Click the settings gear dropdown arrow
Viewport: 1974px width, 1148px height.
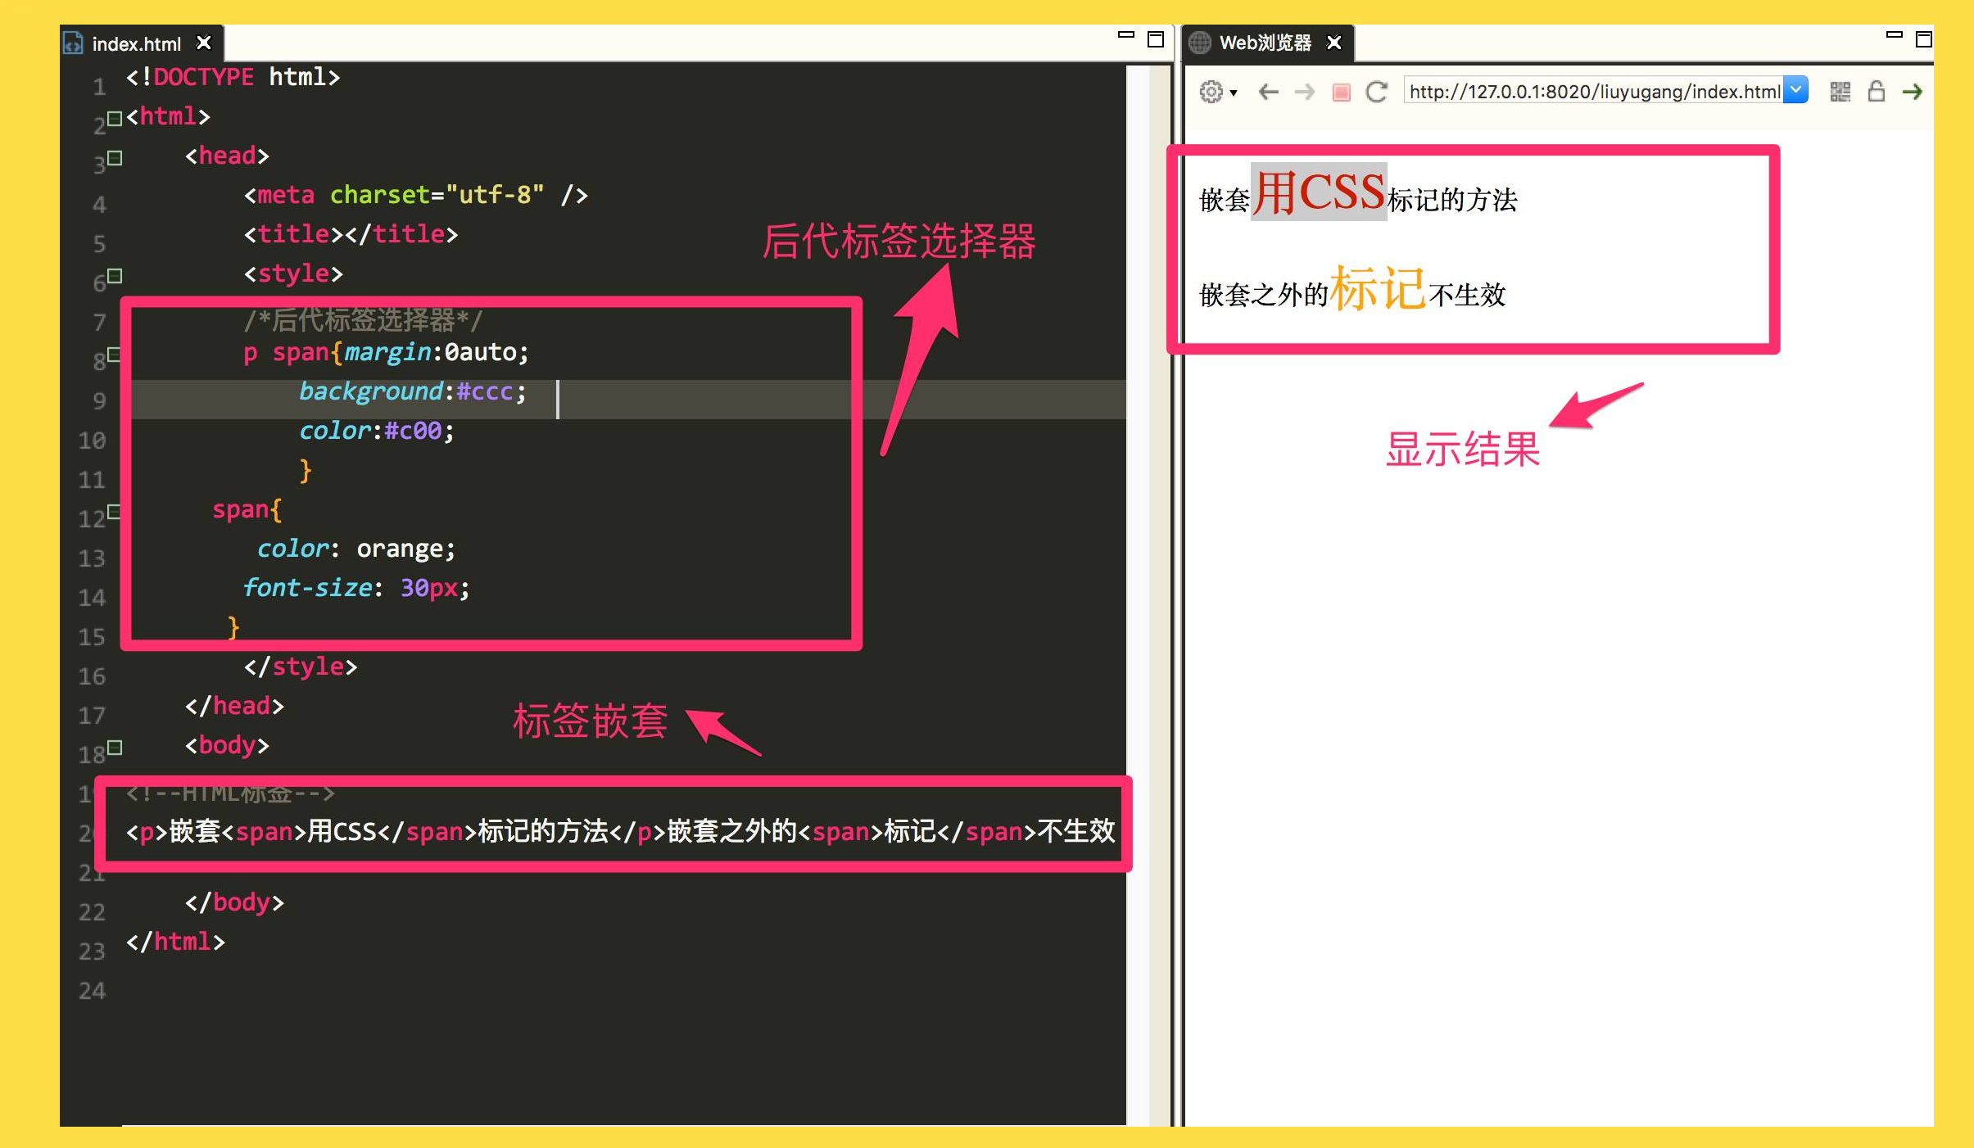1234,93
